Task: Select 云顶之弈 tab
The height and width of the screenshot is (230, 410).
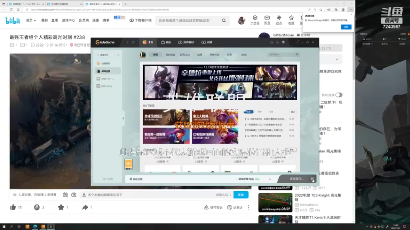Action: [185, 55]
